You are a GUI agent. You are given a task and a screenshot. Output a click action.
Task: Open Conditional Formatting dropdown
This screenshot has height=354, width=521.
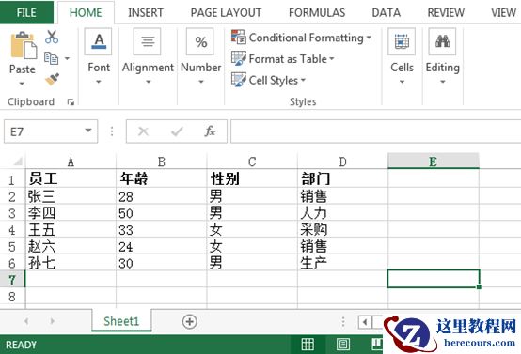[x=301, y=38]
